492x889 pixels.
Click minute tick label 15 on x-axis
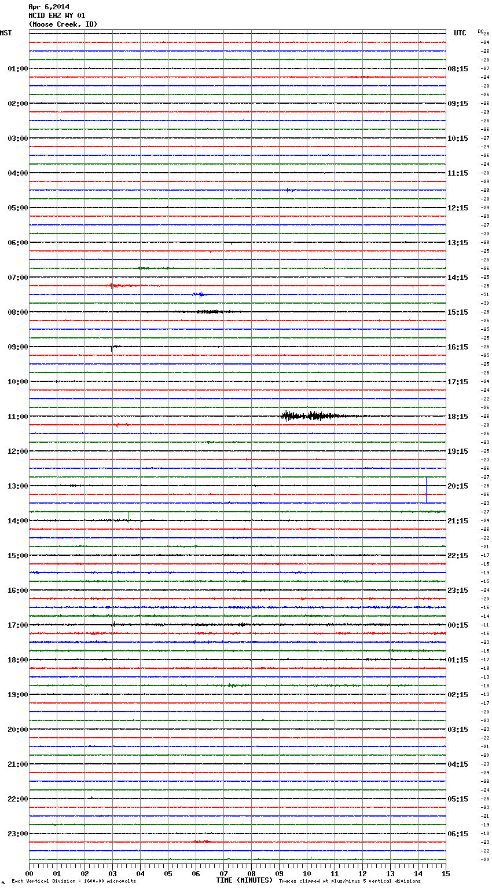(446, 873)
